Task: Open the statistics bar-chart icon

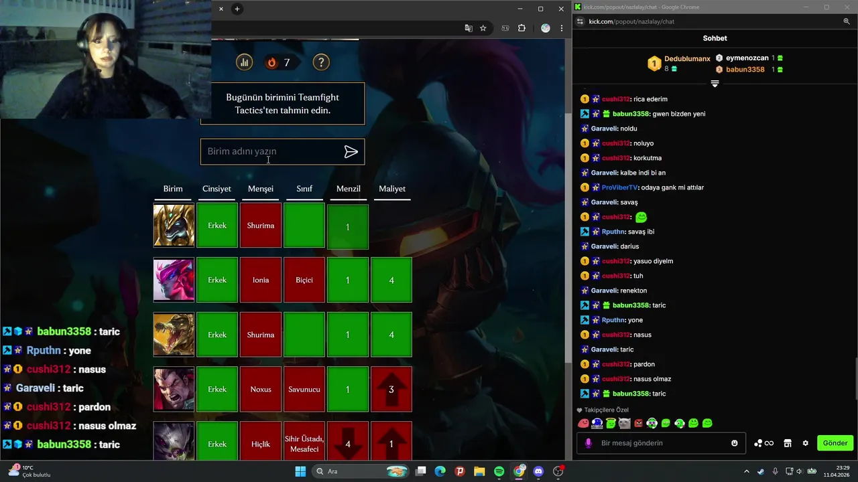Action: coord(244,62)
